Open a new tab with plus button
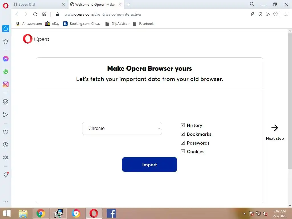This screenshot has width=292, height=219. click(128, 4)
